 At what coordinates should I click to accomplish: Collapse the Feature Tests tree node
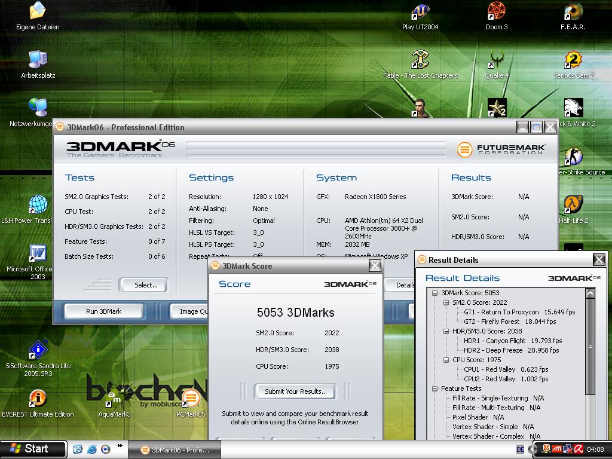click(434, 388)
